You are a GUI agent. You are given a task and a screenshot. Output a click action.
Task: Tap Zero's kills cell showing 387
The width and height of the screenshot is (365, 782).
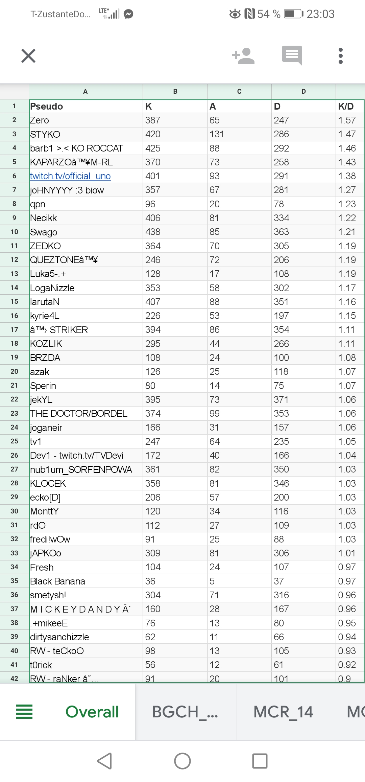tap(175, 120)
